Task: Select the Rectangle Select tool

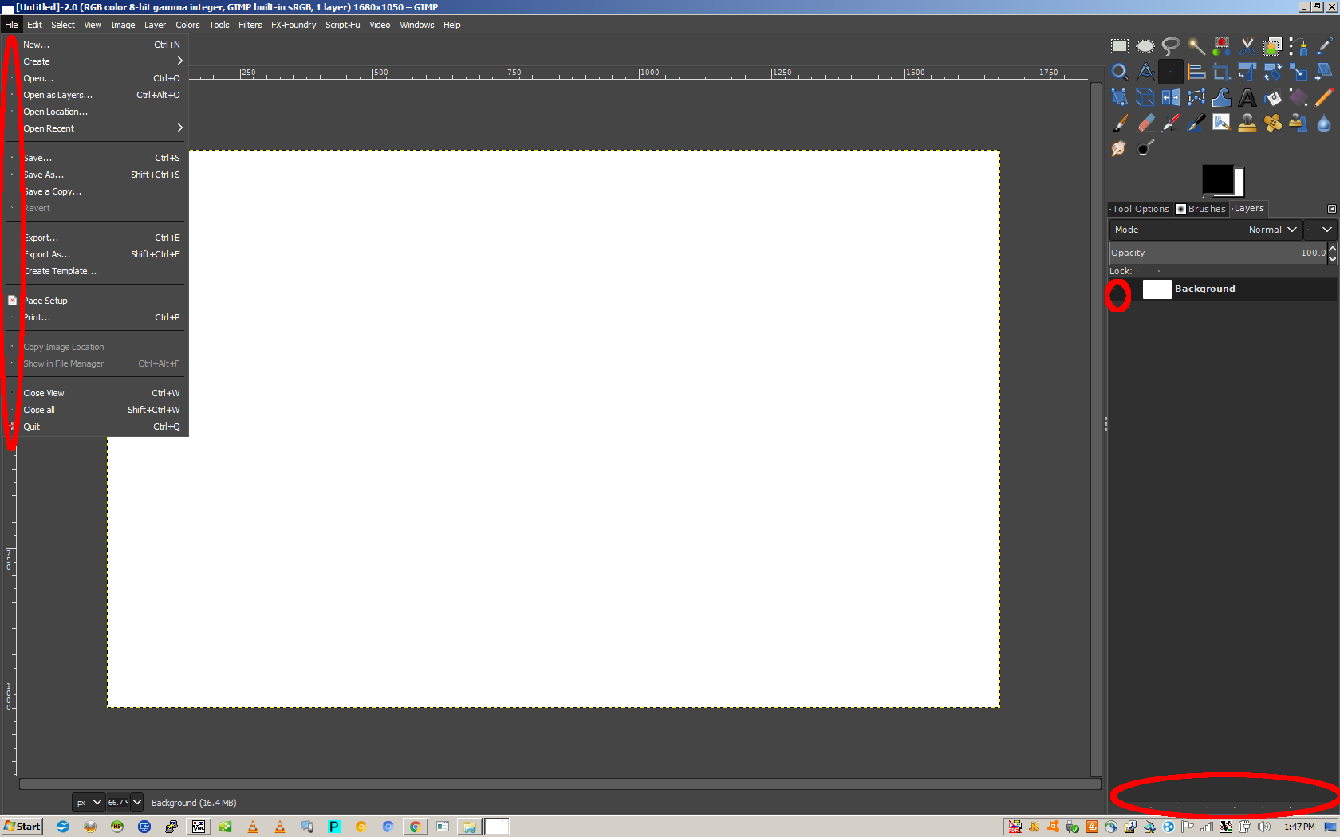Action: coord(1120,46)
